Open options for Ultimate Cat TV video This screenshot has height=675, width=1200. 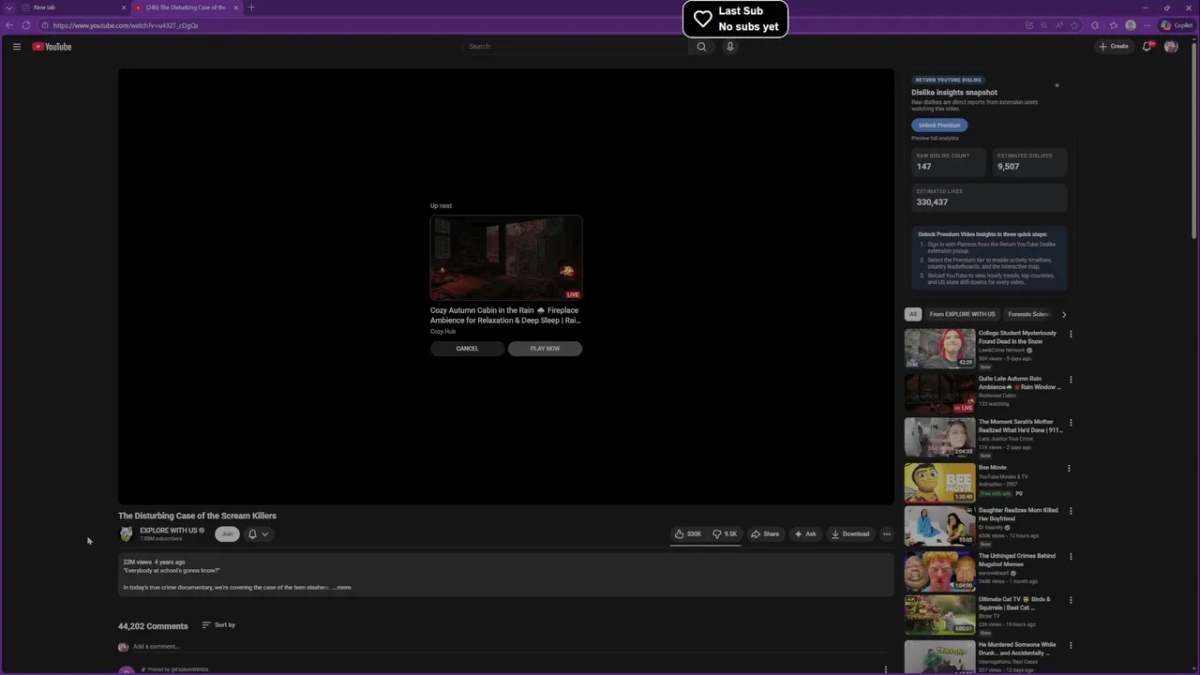click(x=1071, y=601)
